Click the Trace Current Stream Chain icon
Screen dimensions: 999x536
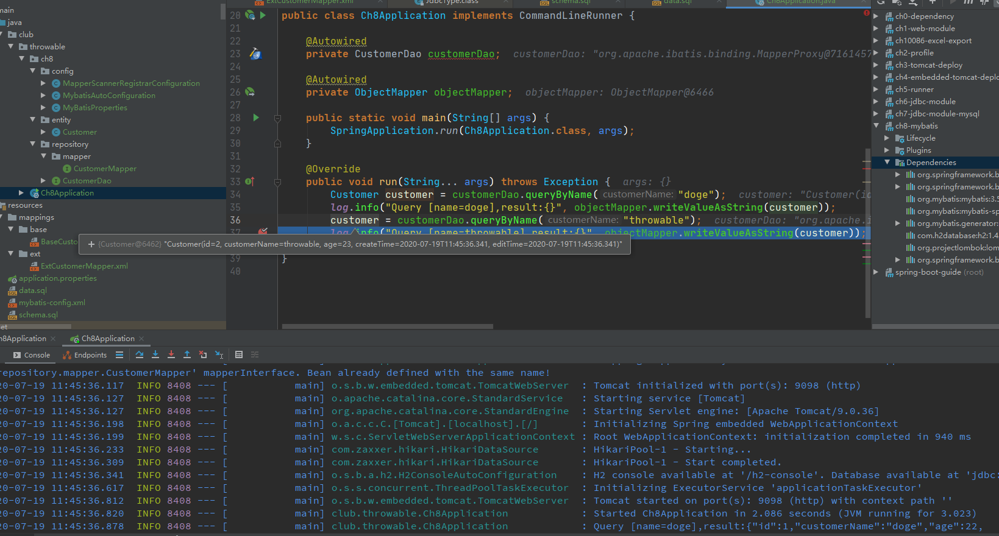click(255, 354)
